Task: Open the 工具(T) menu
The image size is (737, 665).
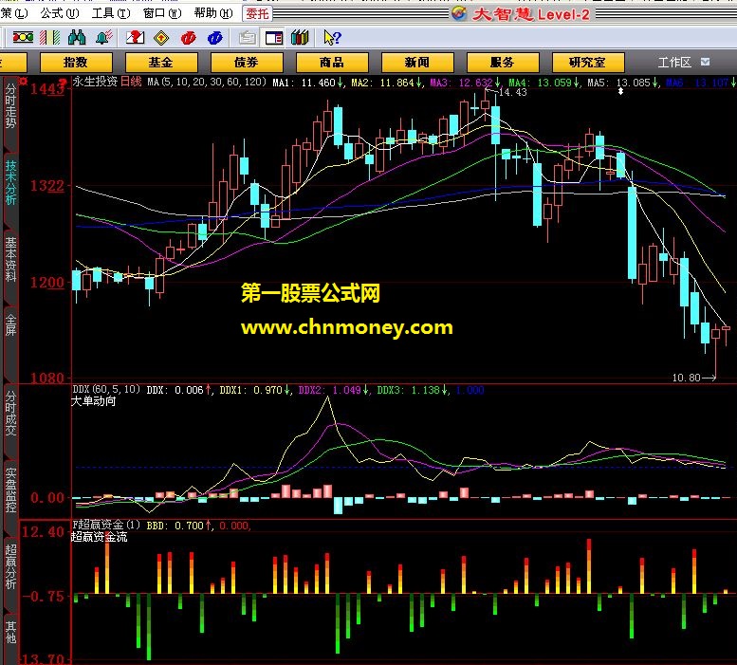Action: [x=111, y=13]
